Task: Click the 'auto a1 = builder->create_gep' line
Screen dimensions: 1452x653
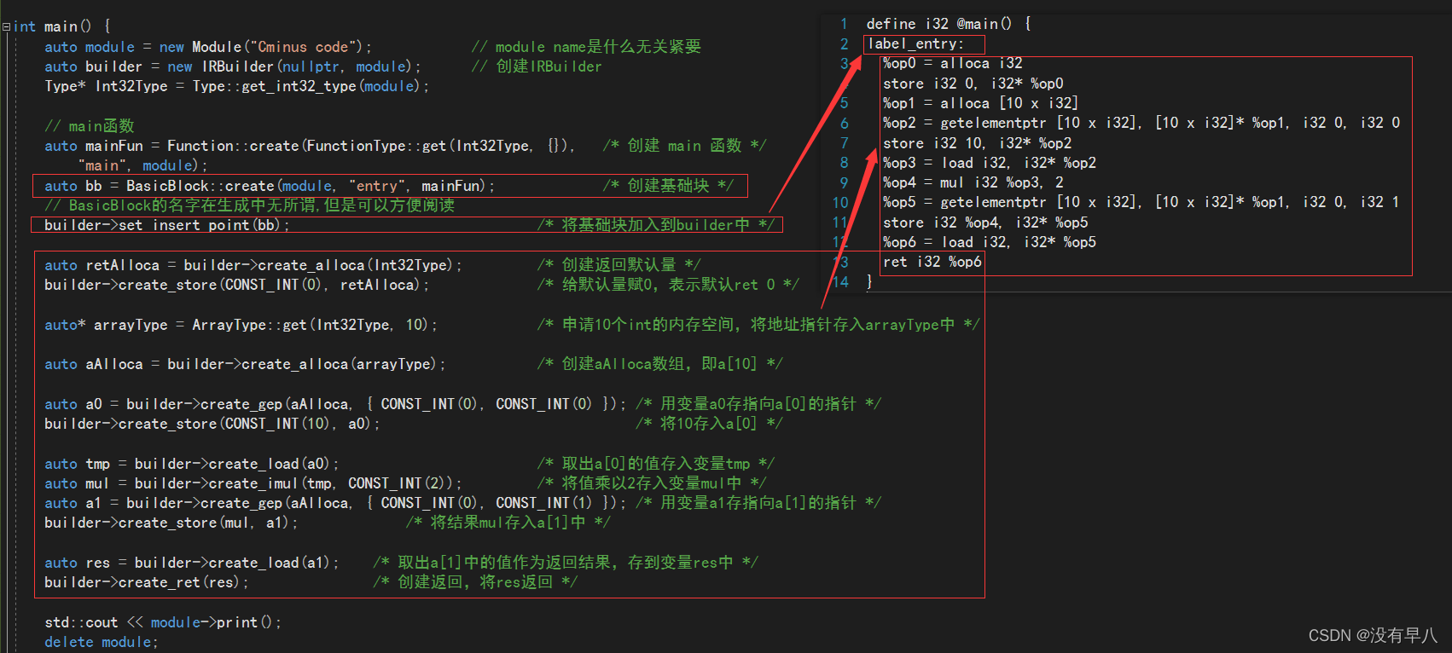Action: tap(335, 503)
